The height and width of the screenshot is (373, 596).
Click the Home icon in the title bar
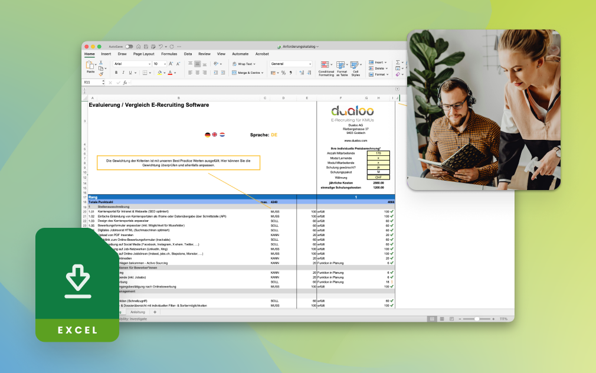coord(138,47)
